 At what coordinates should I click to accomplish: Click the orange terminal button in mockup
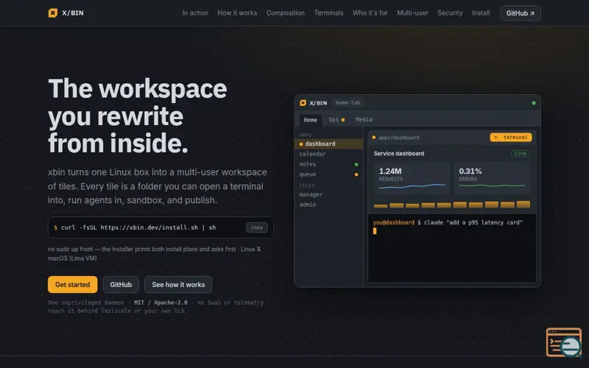point(510,138)
